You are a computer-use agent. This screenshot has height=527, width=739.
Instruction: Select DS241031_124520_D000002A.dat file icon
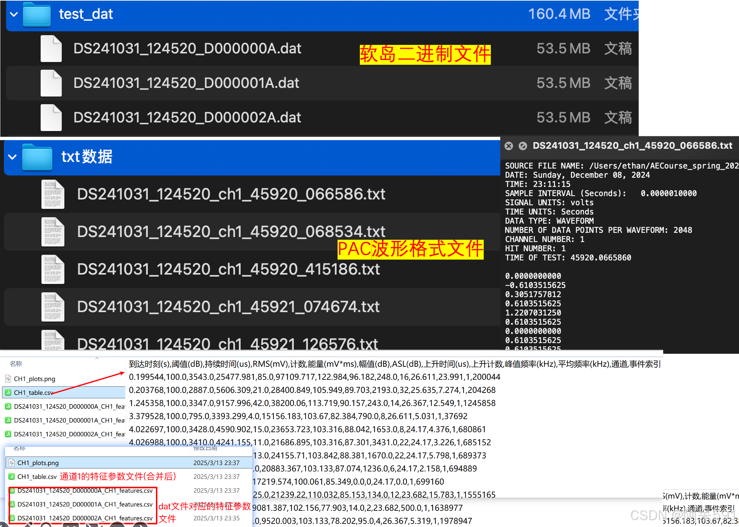tap(51, 118)
